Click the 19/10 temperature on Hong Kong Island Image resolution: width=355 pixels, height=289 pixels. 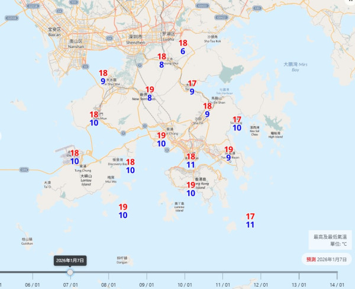191,189
